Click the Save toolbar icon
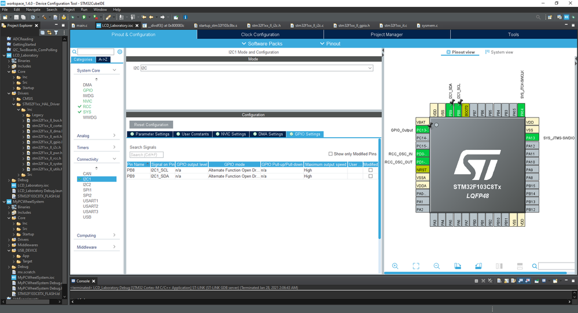 pos(16,17)
